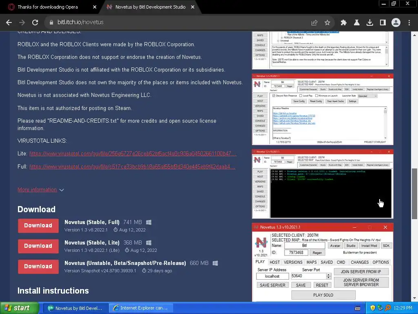This screenshot has width=418, height=314.
Task: Click the 12:29 PM taskbar clock
Action: pos(403,308)
